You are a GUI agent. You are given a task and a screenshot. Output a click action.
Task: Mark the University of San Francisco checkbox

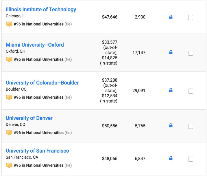(x=191, y=159)
